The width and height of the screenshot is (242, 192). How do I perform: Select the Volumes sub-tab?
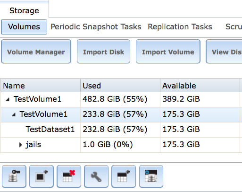(24, 27)
